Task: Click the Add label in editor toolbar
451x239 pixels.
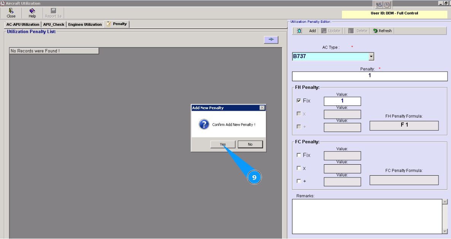Action: tap(312, 31)
